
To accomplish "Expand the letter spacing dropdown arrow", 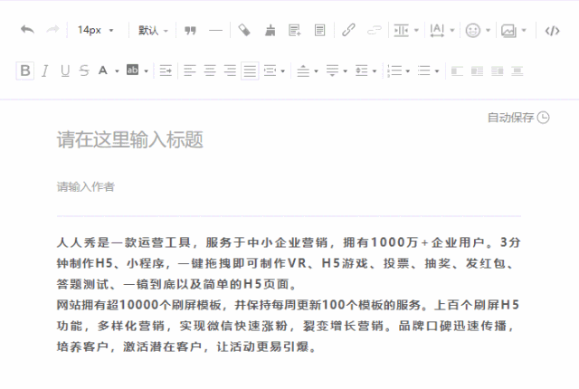I will (452, 31).
